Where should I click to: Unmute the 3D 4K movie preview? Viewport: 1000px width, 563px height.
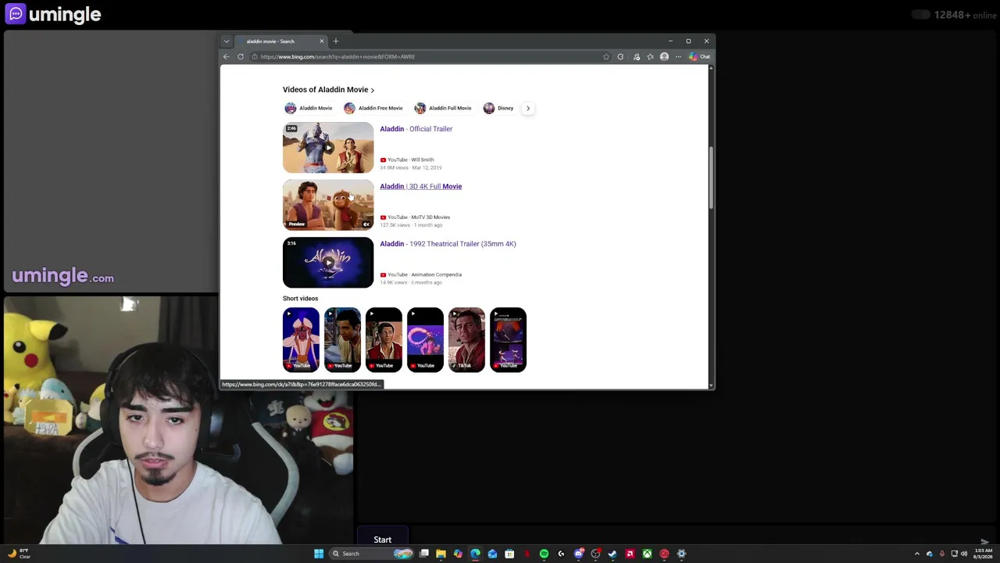pyautogui.click(x=366, y=224)
